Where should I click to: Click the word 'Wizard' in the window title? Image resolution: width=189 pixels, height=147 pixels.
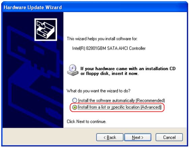[54, 7]
